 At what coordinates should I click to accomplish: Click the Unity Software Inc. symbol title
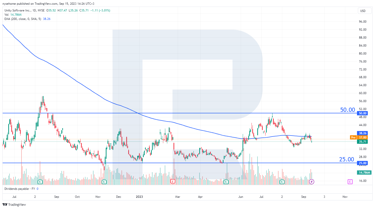click(x=18, y=10)
